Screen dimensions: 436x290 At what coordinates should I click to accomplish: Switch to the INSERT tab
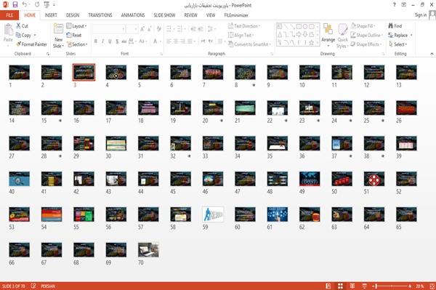(x=51, y=15)
